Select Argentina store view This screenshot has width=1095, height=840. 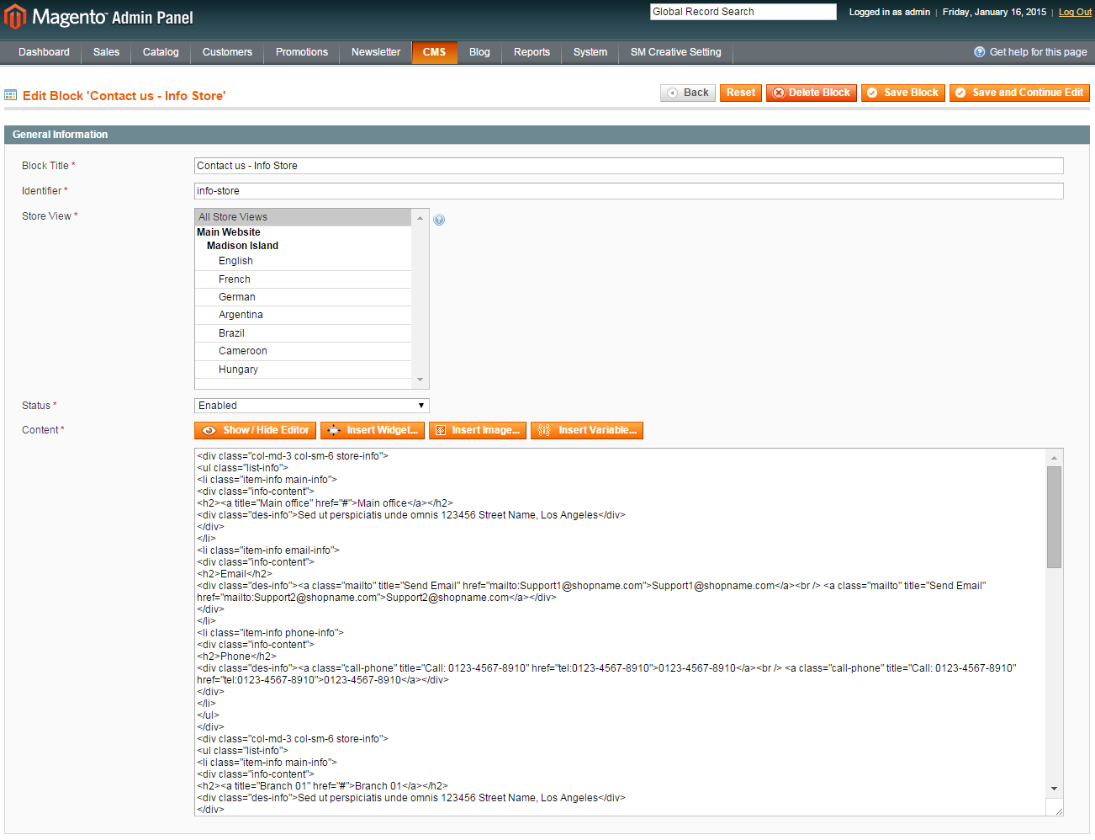303,315
